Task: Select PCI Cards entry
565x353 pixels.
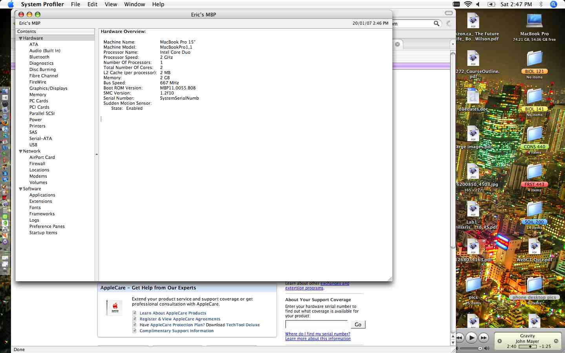Action: coord(39,107)
